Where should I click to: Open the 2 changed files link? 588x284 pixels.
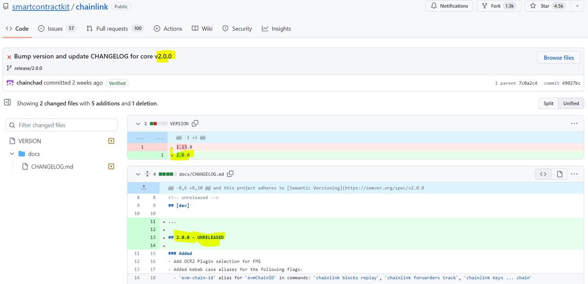(x=59, y=103)
